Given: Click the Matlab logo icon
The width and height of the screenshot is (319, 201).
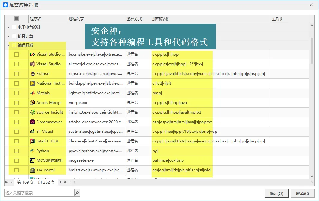Looking at the screenshot, I should click(33, 93).
